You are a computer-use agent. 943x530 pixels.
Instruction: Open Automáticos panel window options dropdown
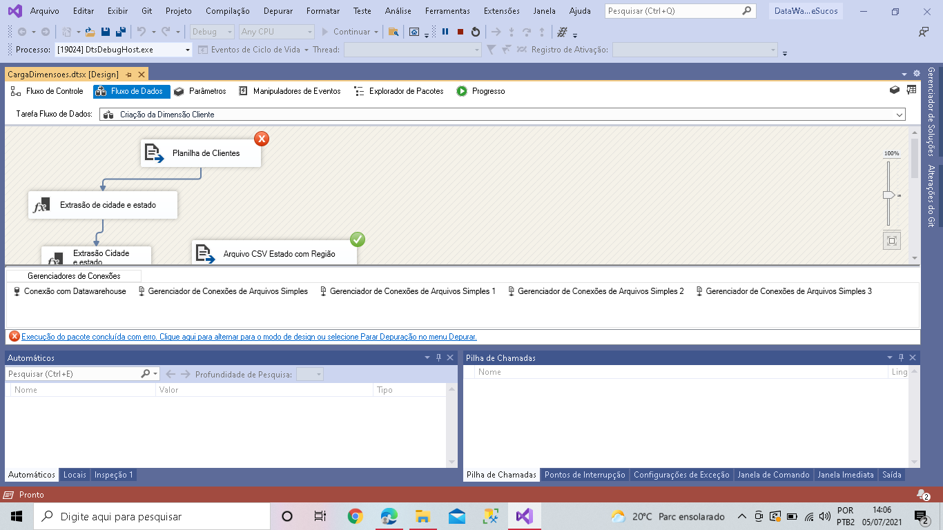426,357
